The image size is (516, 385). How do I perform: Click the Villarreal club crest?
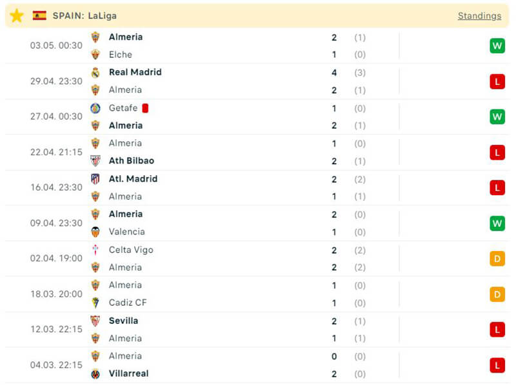[x=95, y=373]
